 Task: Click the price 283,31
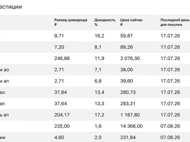click(128, 104)
